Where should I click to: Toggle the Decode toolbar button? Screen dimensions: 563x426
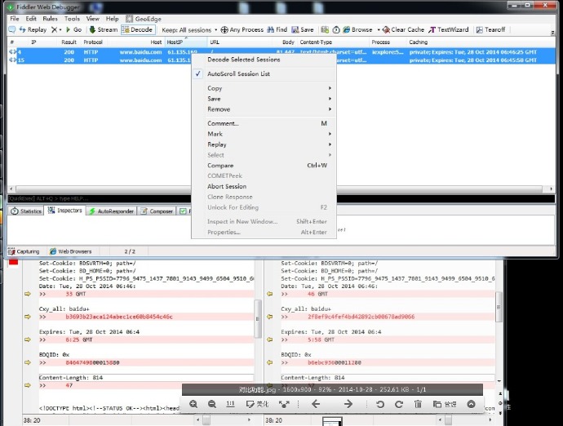tap(138, 30)
